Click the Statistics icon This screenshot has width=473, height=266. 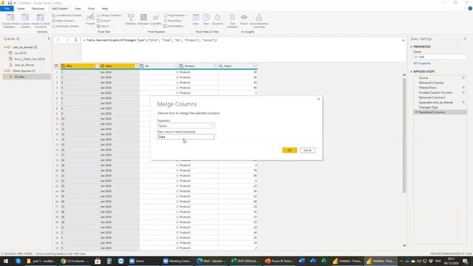(x=131, y=18)
